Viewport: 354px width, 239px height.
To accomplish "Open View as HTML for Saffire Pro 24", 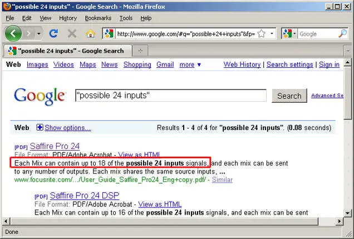I will click(139, 155).
